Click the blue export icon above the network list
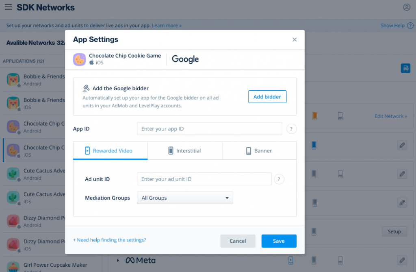 point(405,68)
